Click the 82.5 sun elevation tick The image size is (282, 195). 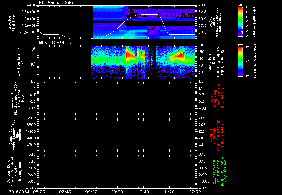tap(202, 12)
